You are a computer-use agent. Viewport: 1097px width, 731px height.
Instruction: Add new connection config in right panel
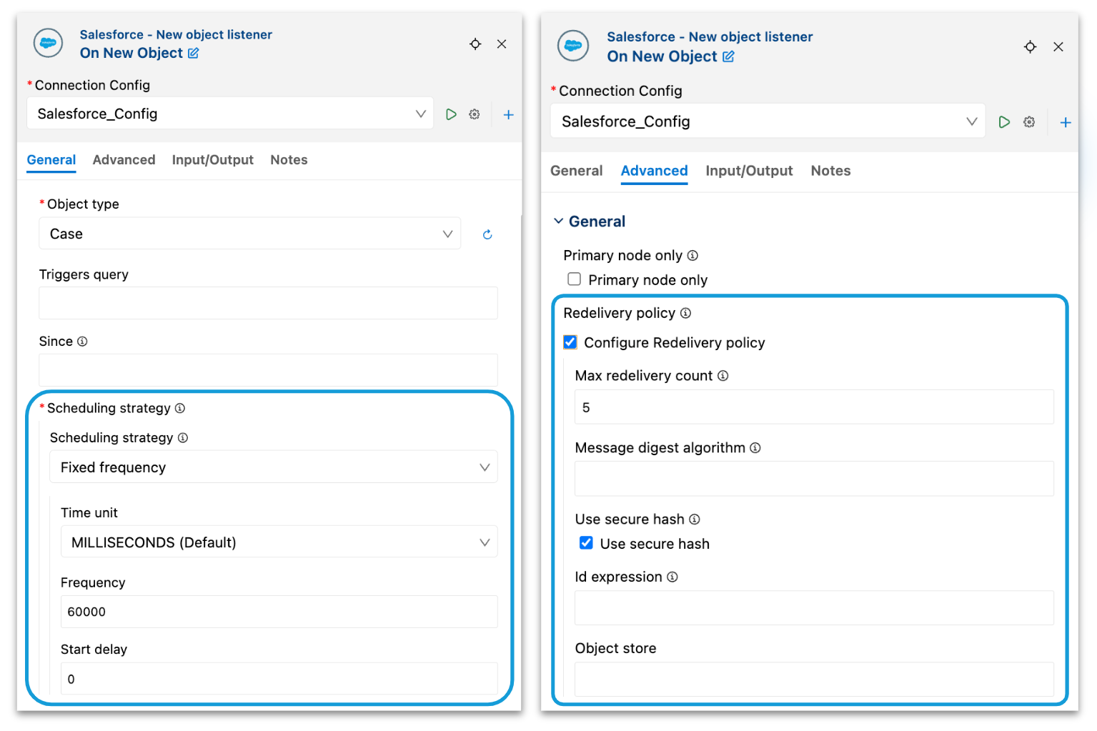pyautogui.click(x=1066, y=122)
